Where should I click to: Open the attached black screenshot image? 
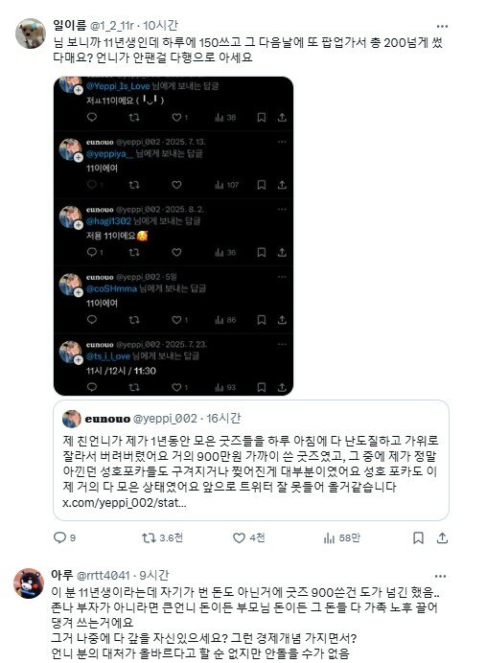[x=174, y=236]
